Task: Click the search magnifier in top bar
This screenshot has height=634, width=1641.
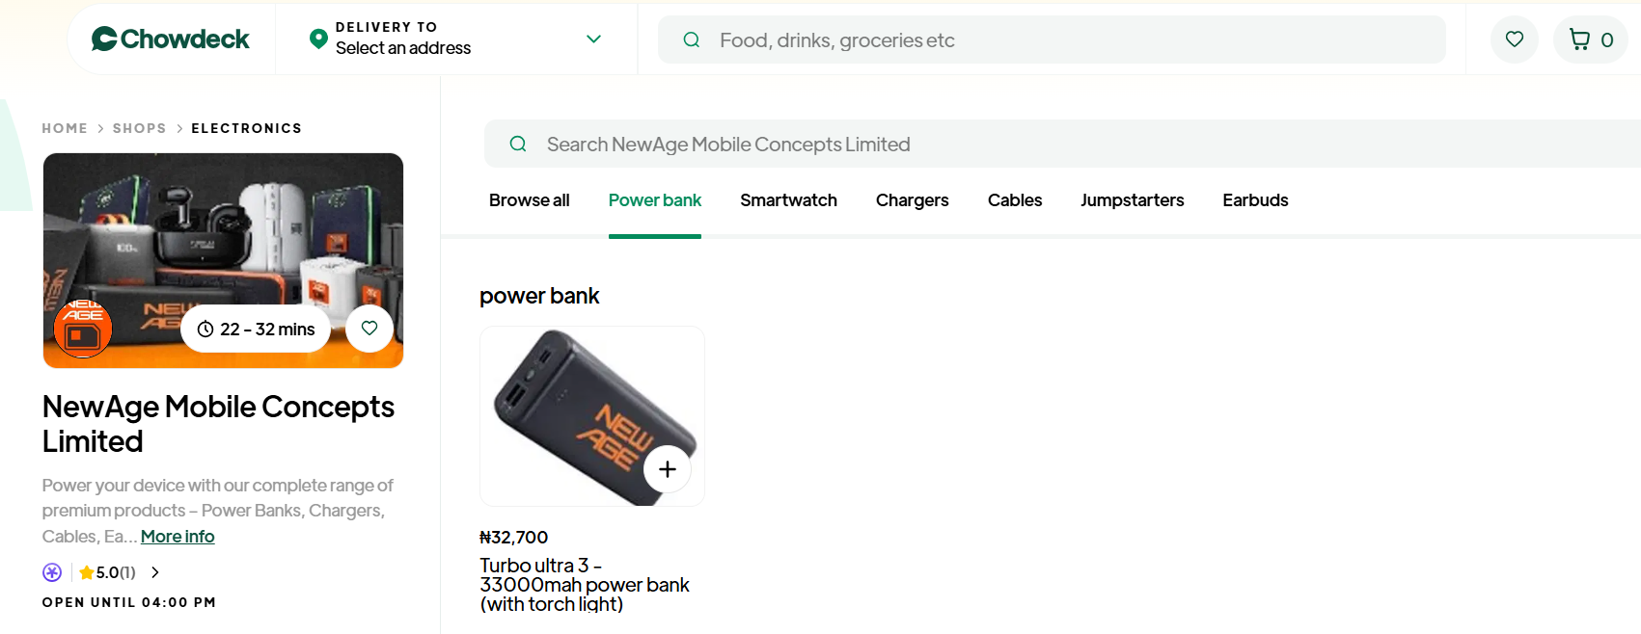Action: (692, 40)
